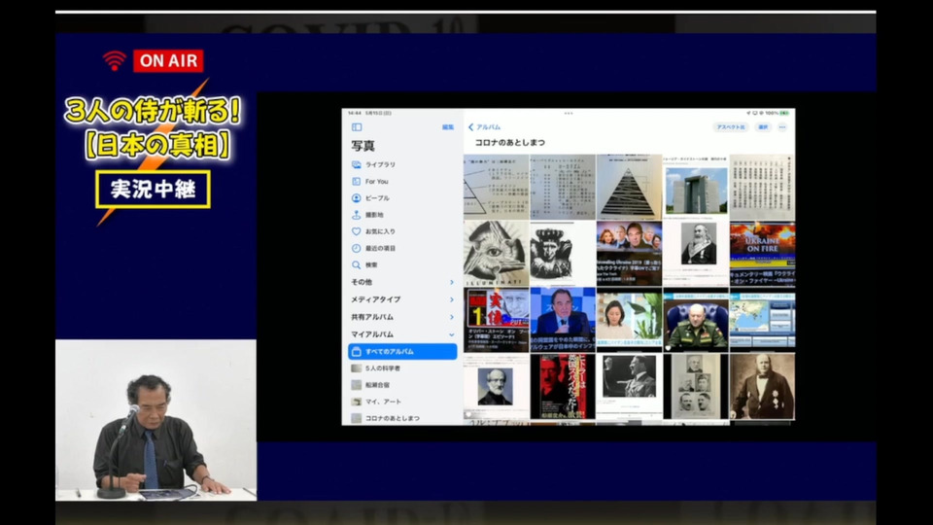Open the vertical Japanese text page photo
This screenshot has height=525, width=933.
click(762, 187)
